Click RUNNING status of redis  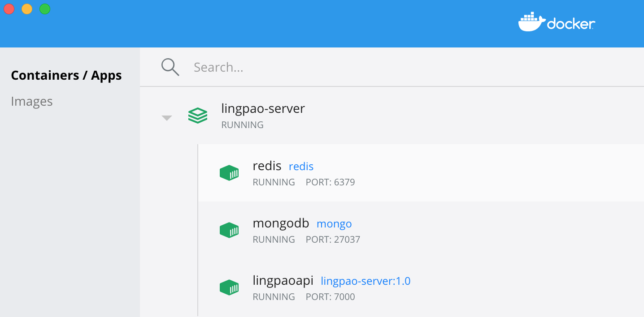274,182
